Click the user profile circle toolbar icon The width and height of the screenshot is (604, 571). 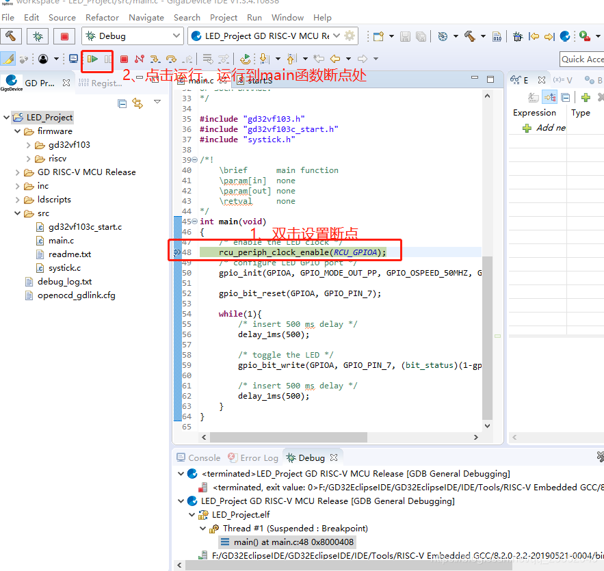pos(43,59)
